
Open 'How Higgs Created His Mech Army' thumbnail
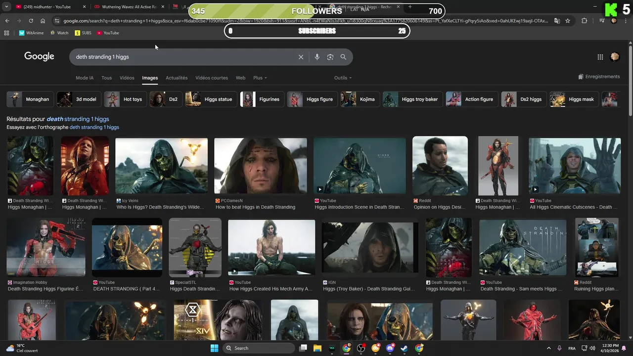(271, 248)
